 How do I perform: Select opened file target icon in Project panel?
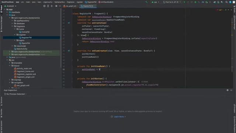pyautogui.click(x=44, y=6)
